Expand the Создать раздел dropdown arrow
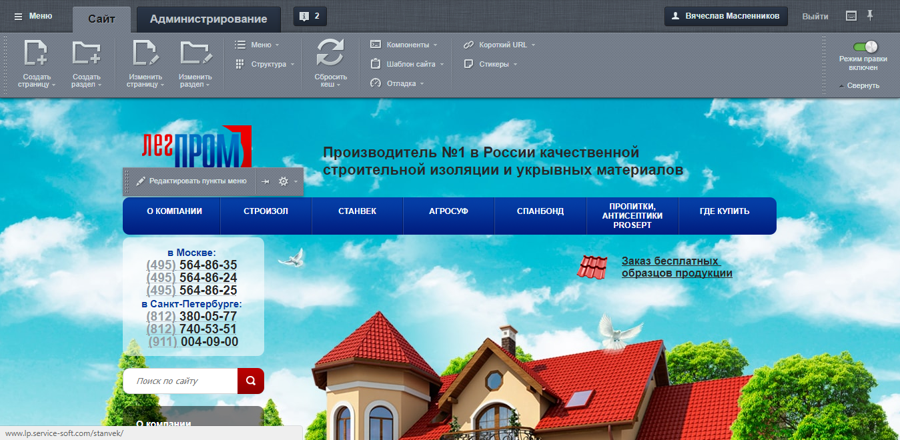Screen dimensions: 900x440 point(99,85)
